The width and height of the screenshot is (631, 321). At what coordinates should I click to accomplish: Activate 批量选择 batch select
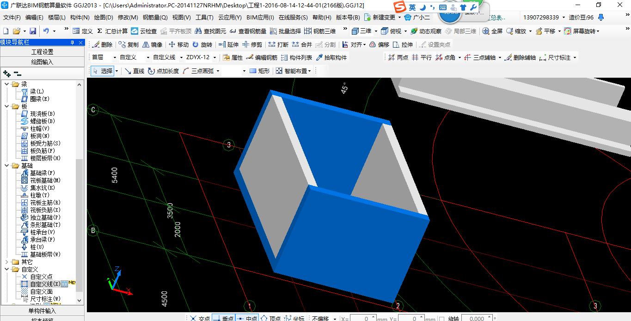(x=285, y=31)
